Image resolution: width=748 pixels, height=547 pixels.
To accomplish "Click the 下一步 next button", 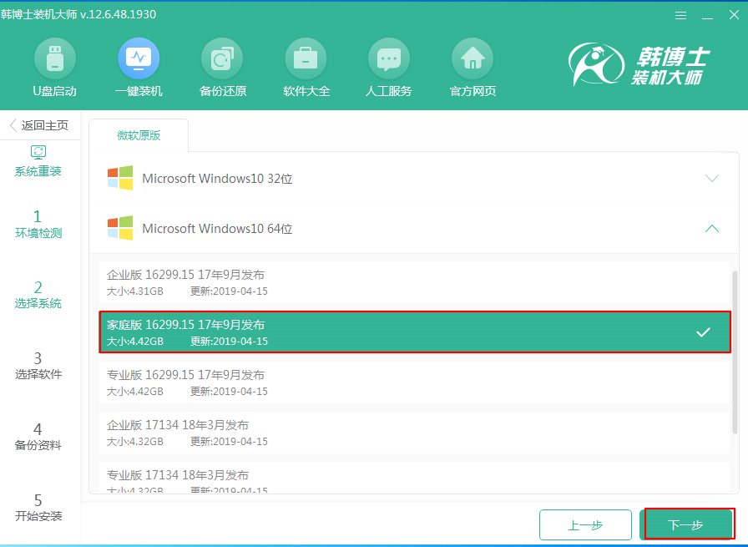I will pos(687,524).
